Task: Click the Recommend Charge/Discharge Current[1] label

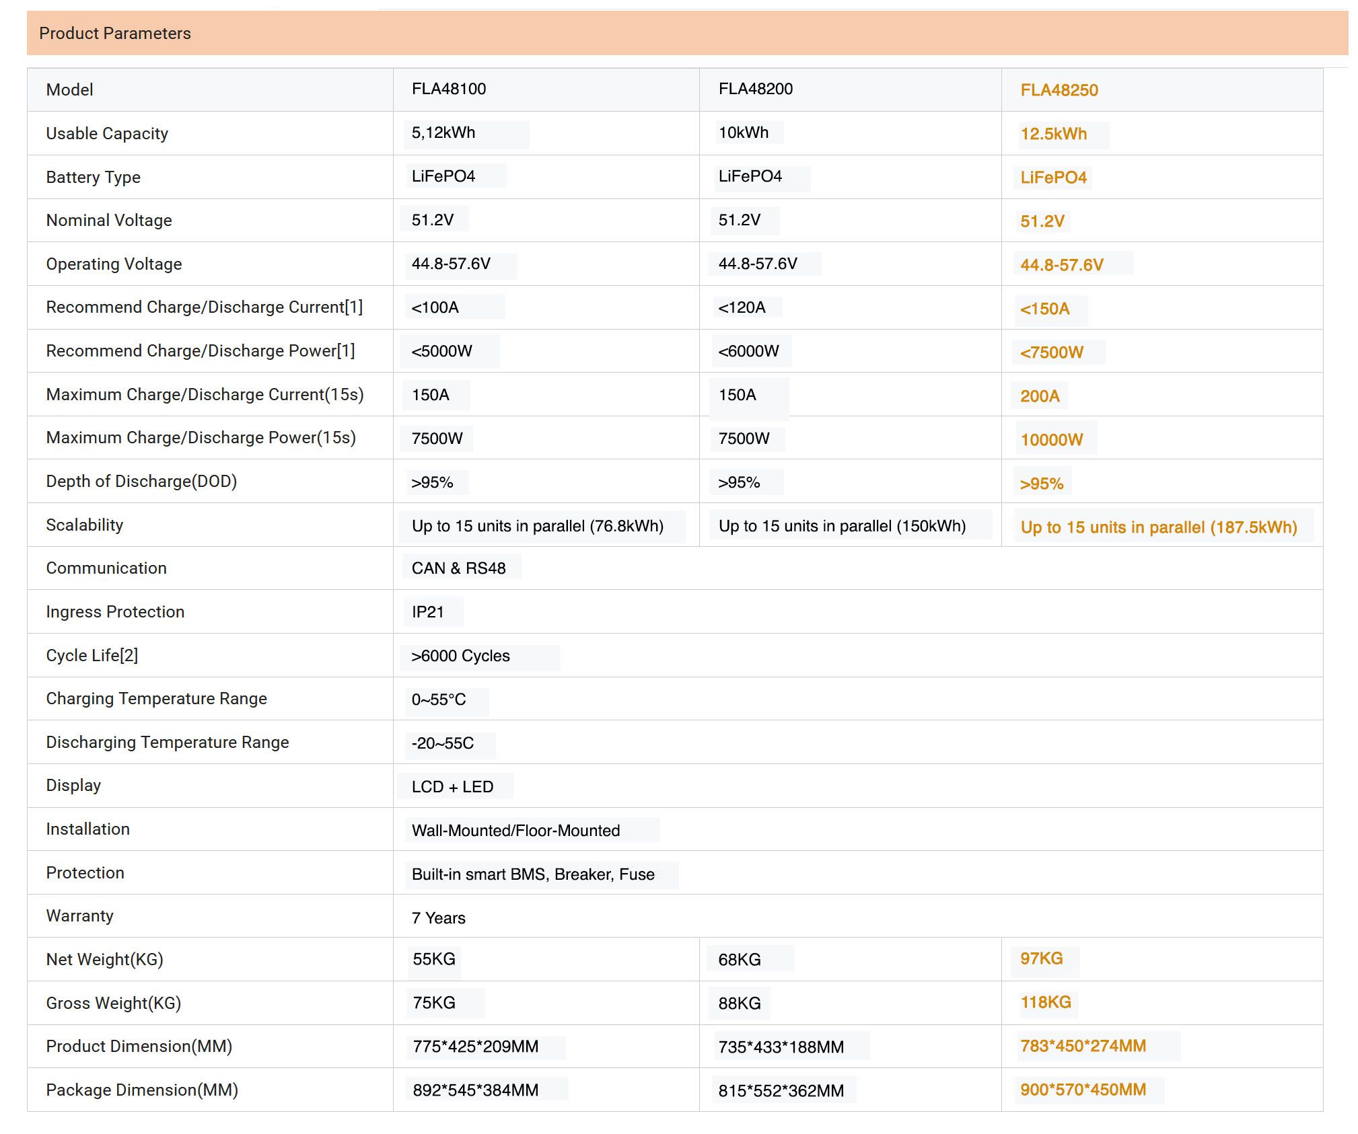Action: (x=204, y=307)
